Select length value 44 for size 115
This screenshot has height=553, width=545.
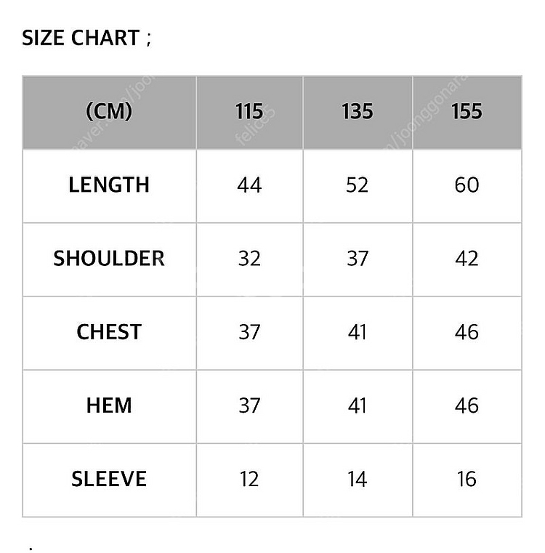[250, 186]
